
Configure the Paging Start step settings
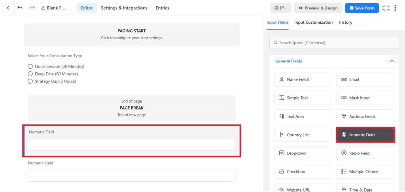[131, 35]
